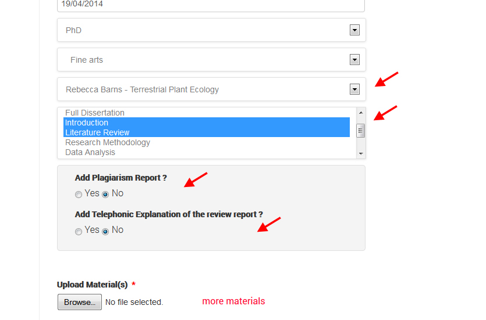Click the arrow button of the Fine arts dropdown

(x=354, y=60)
